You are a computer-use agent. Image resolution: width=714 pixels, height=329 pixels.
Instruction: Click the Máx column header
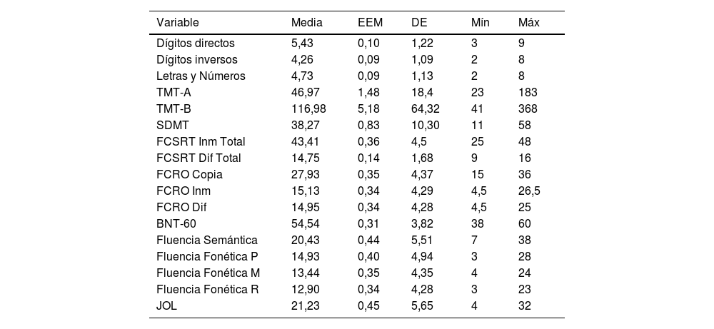[x=529, y=23]
